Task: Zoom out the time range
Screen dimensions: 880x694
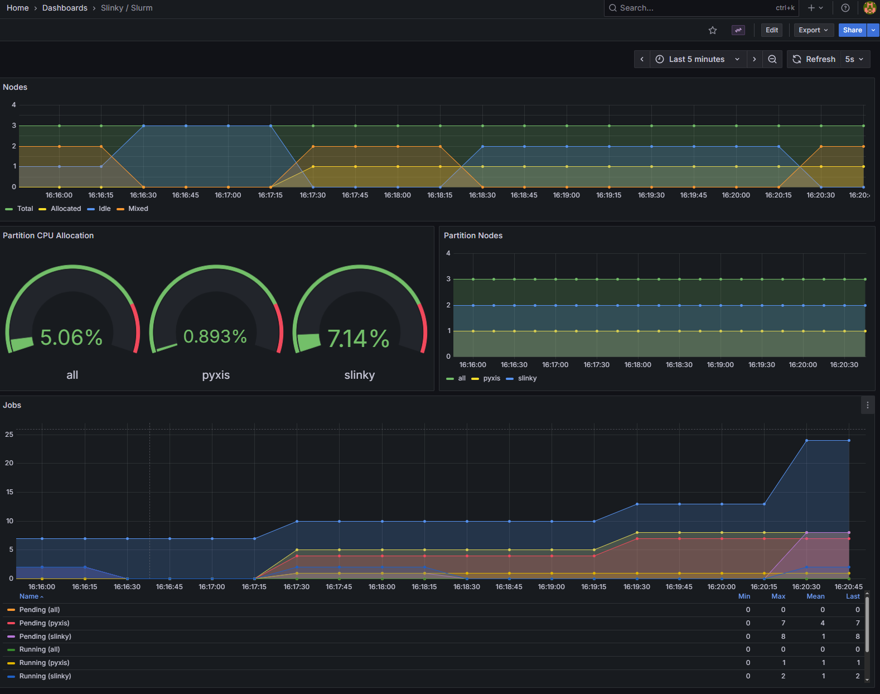Action: pyautogui.click(x=772, y=59)
